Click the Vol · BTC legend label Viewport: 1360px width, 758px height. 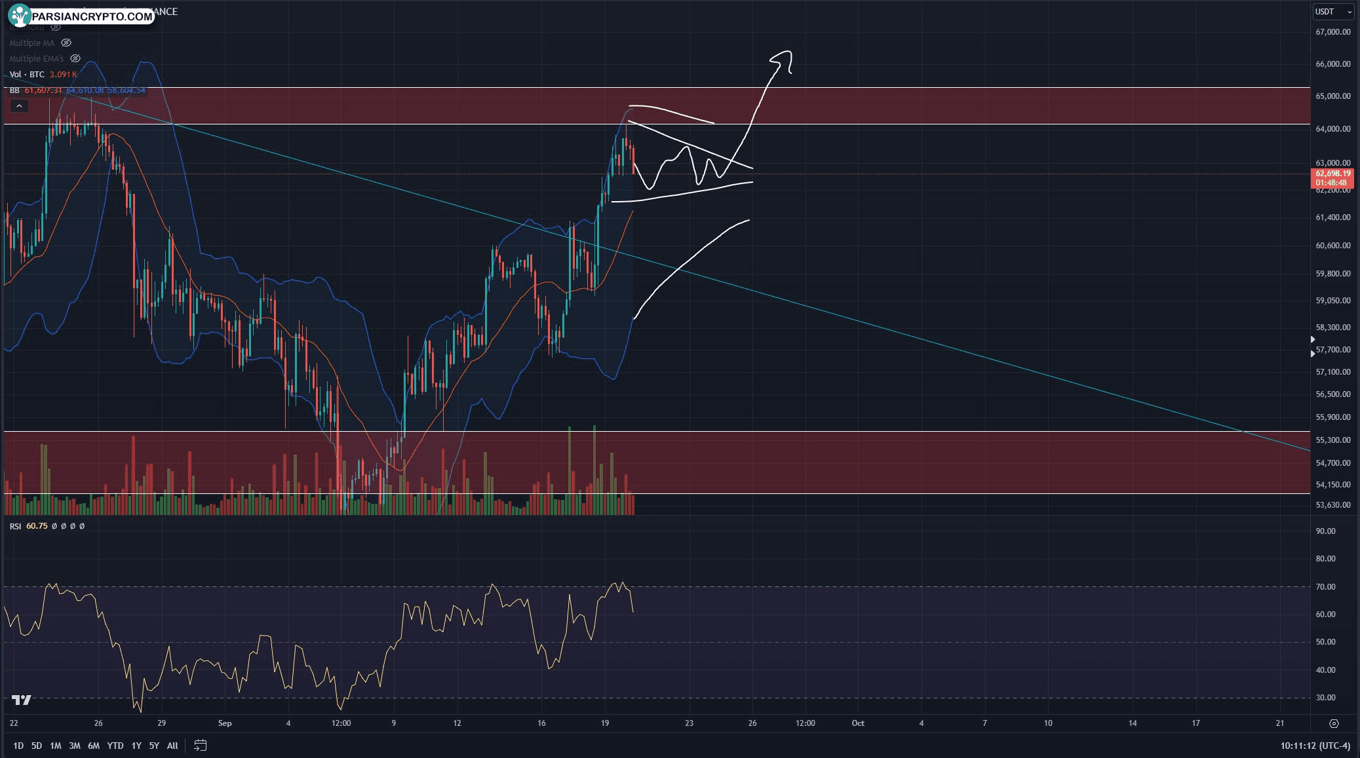click(x=27, y=74)
